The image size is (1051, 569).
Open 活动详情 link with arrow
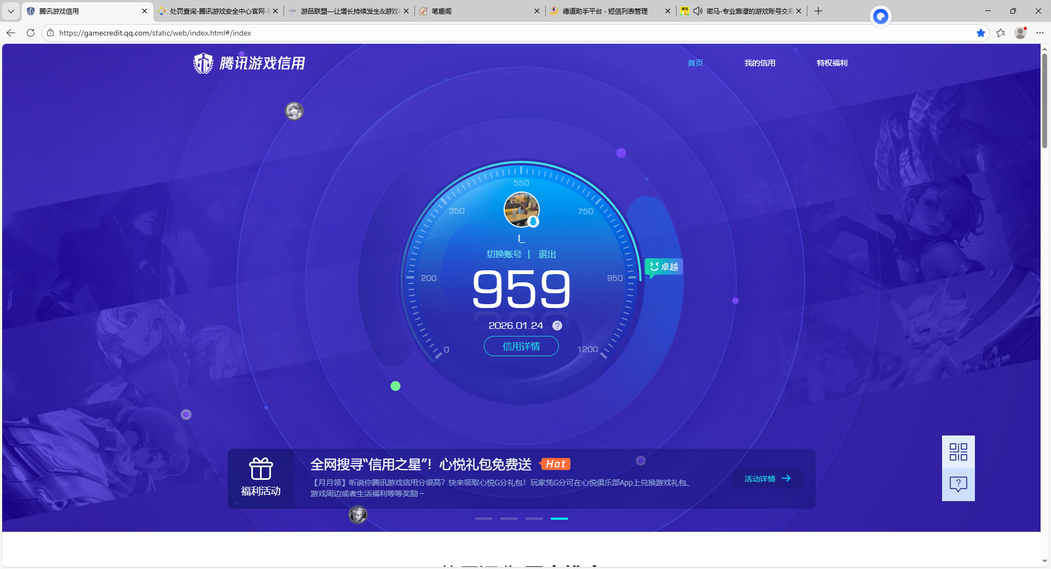[x=767, y=479]
